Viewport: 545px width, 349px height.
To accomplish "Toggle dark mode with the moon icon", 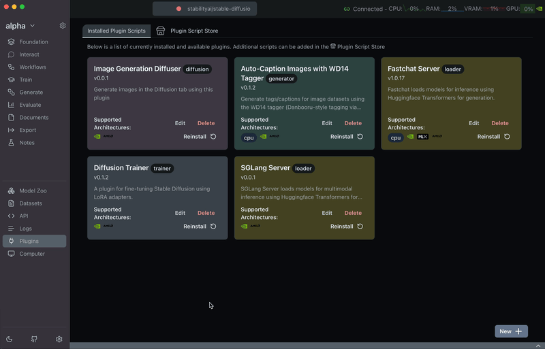I will pyautogui.click(x=10, y=339).
